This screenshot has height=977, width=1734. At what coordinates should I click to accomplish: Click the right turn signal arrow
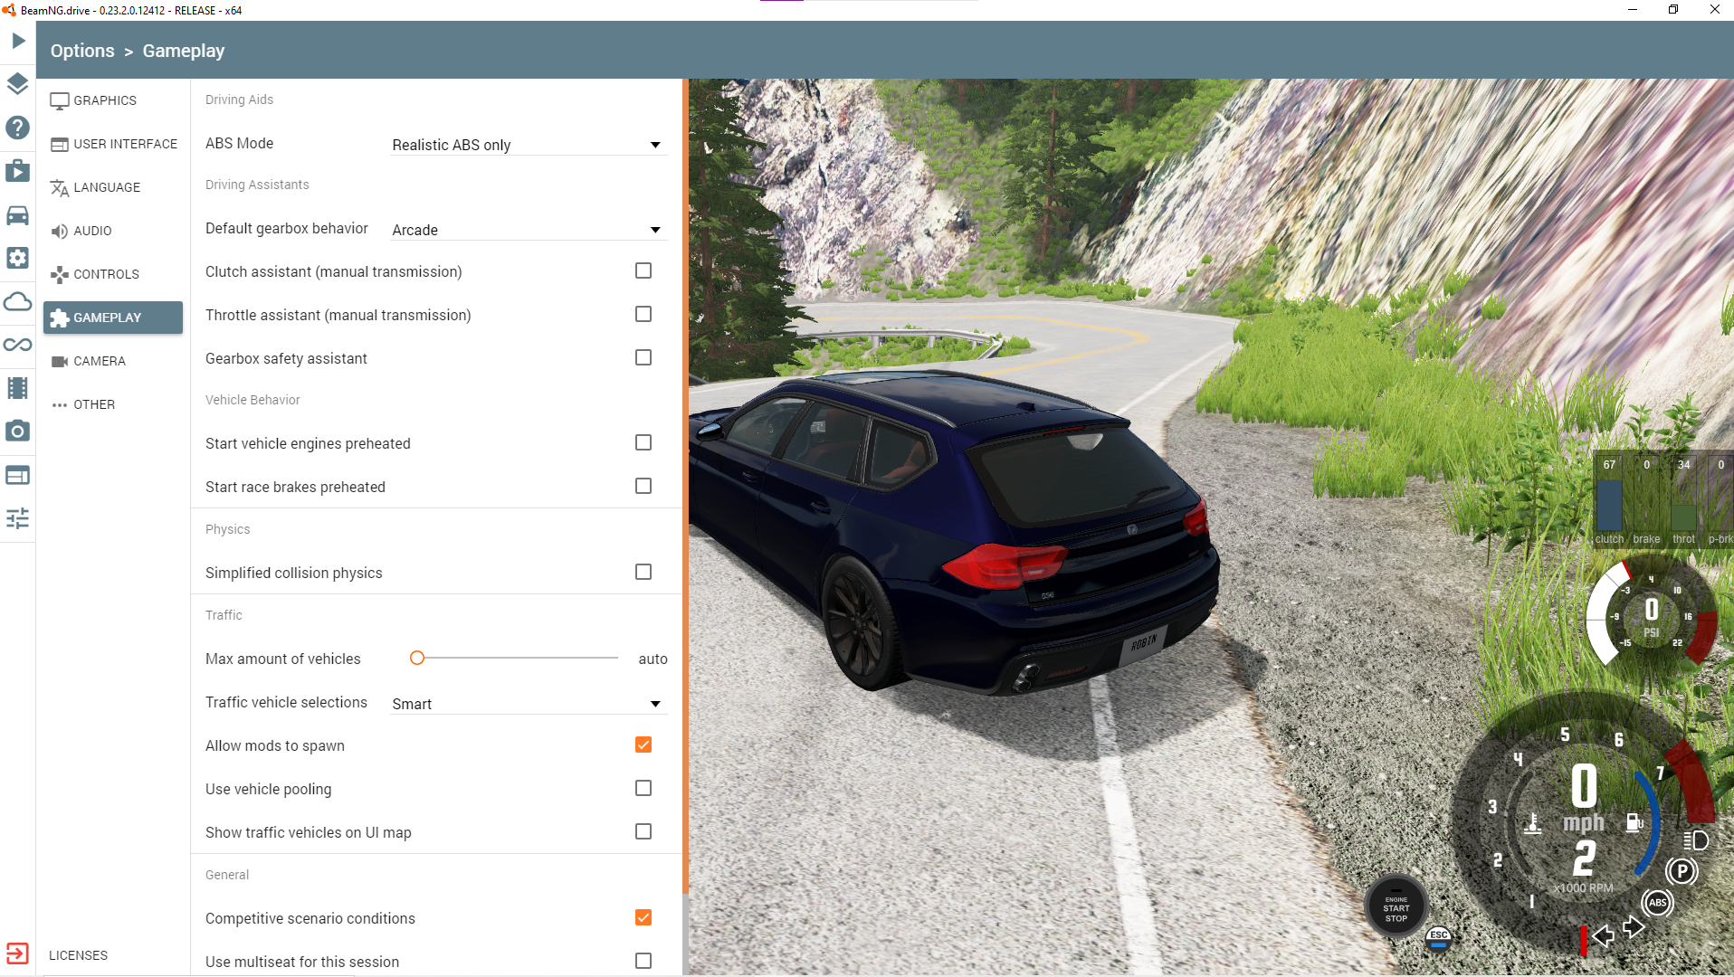1634,927
